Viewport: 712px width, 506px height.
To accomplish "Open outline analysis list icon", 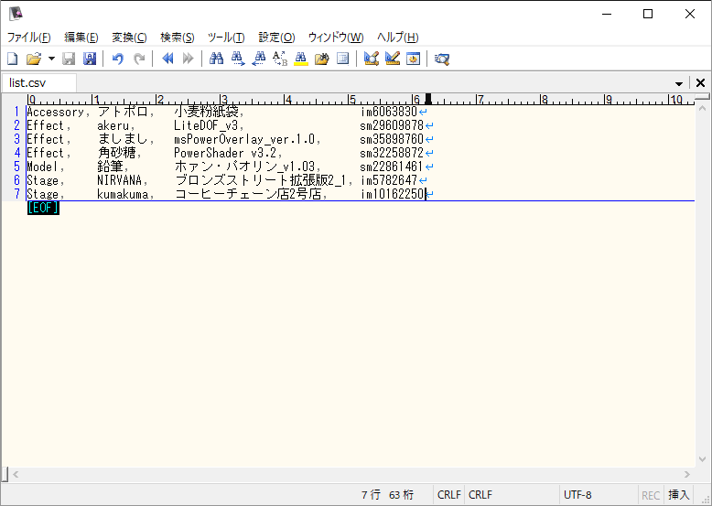I will pyautogui.click(x=343, y=59).
